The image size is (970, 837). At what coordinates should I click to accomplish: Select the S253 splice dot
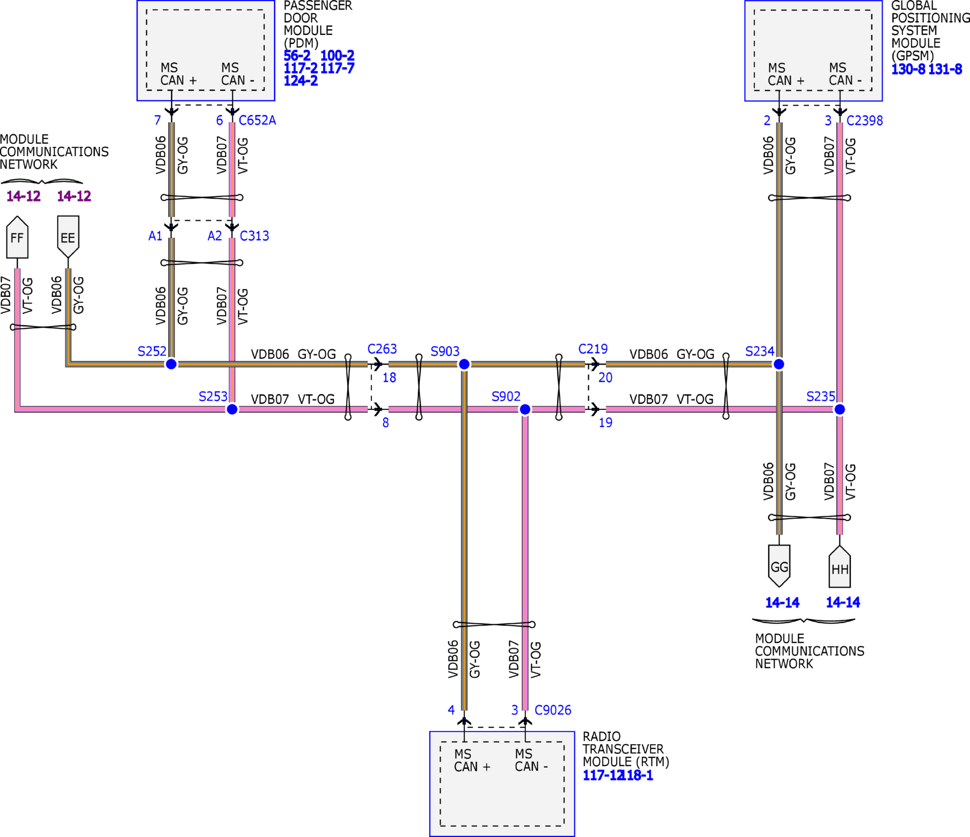(x=232, y=409)
